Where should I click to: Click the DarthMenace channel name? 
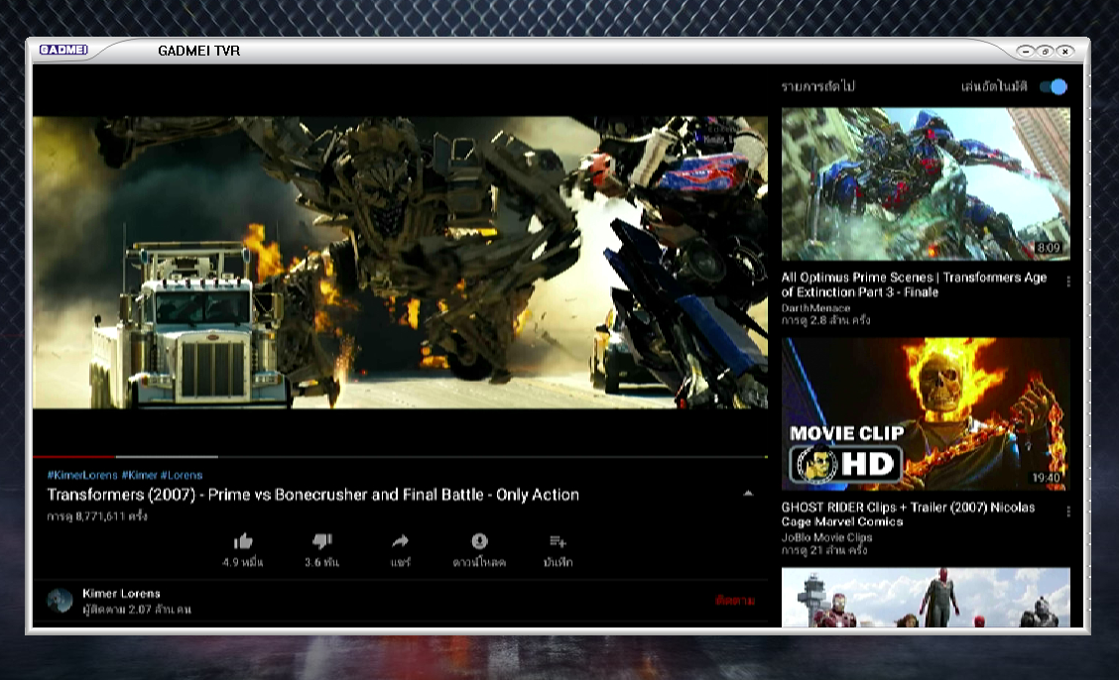coord(815,308)
